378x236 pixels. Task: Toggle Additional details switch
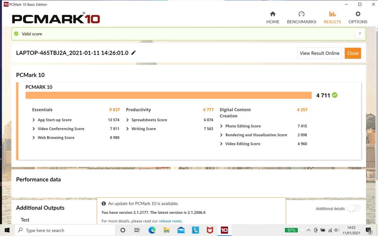354,209
